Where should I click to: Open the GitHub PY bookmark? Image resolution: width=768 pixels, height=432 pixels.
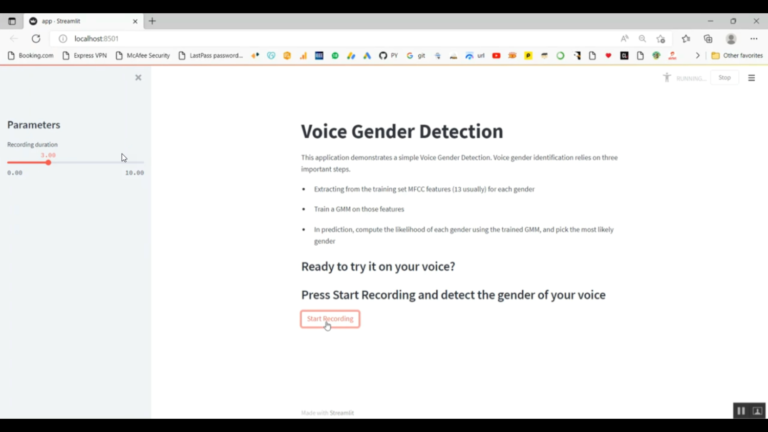389,55
